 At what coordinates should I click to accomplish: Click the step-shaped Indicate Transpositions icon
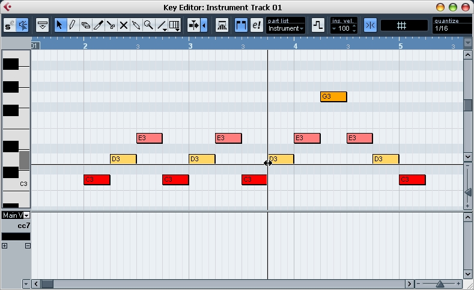(x=318, y=25)
